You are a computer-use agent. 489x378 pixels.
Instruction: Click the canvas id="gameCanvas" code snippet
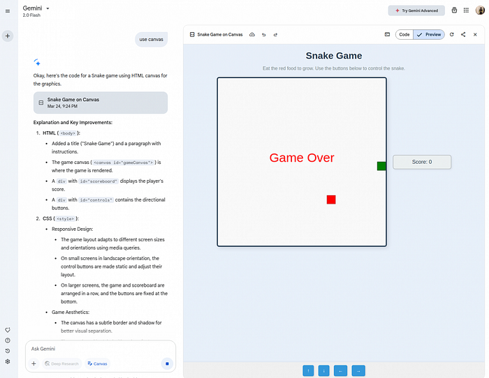pos(123,162)
